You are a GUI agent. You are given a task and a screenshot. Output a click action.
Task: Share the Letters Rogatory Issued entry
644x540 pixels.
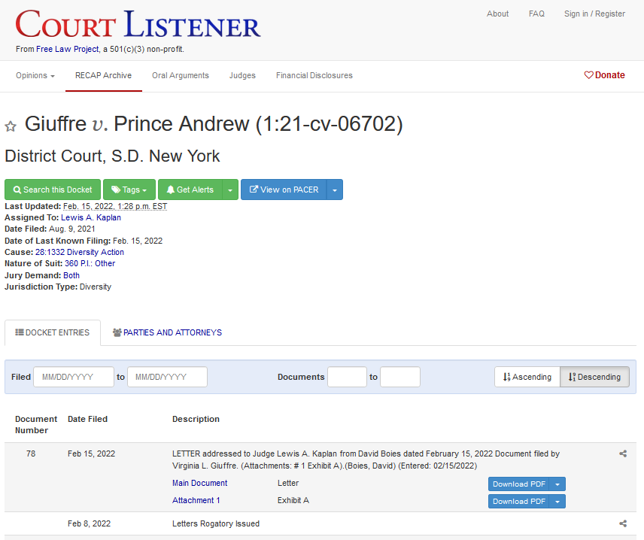(623, 523)
